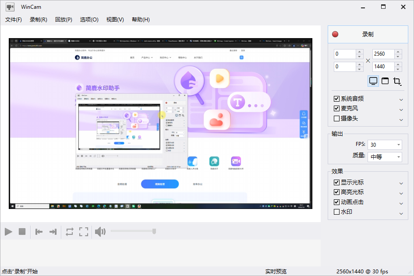Click the Windows Start button in preview
414x276 pixels.
tap(12, 206)
